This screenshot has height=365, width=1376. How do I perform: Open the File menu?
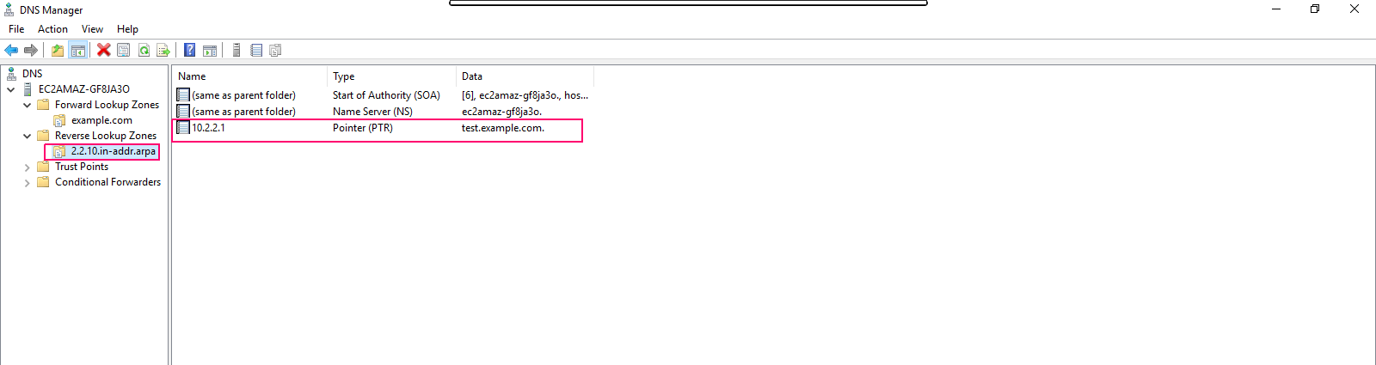[x=16, y=29]
